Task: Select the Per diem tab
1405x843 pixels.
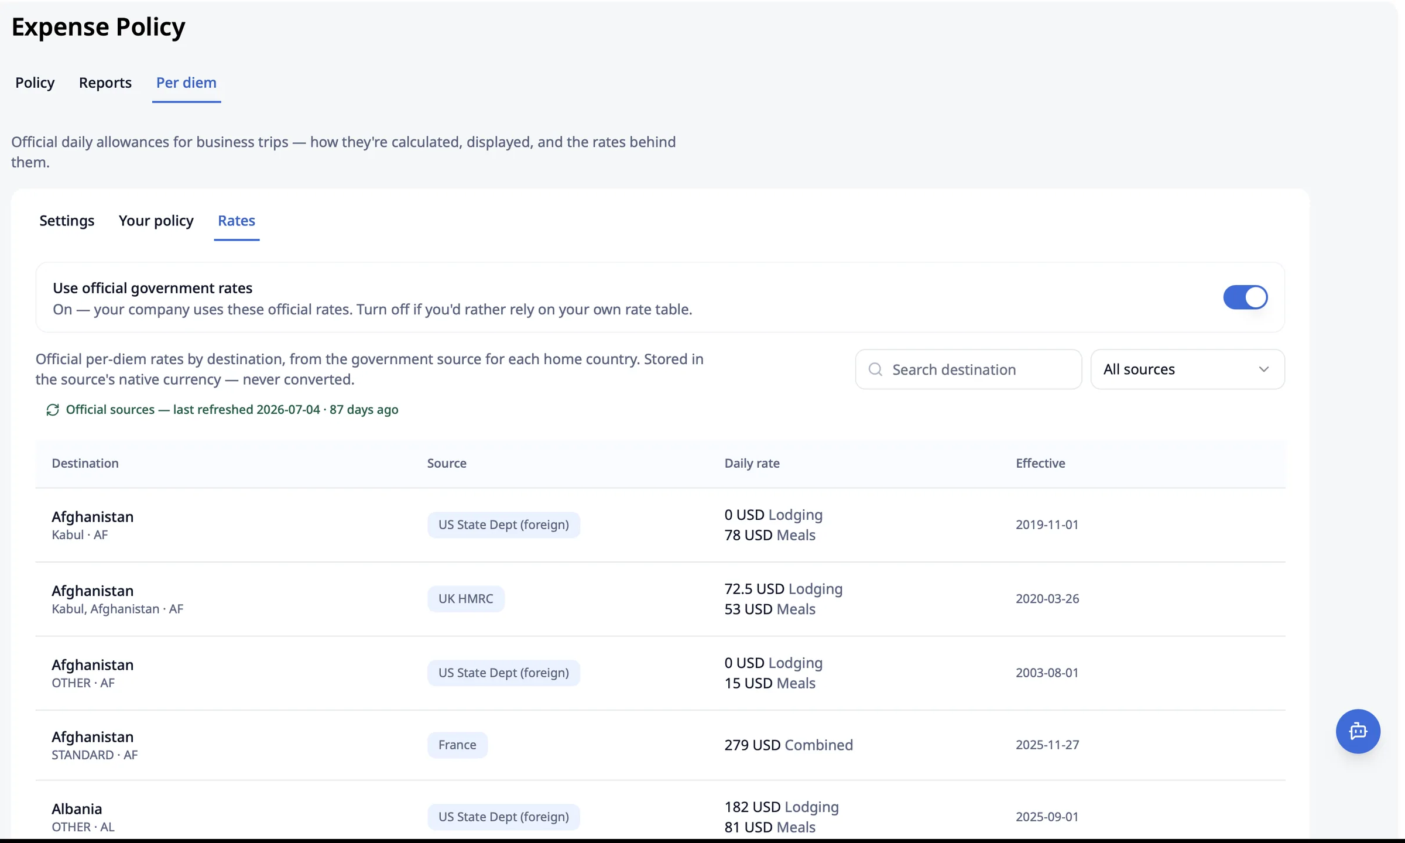Action: coord(186,83)
